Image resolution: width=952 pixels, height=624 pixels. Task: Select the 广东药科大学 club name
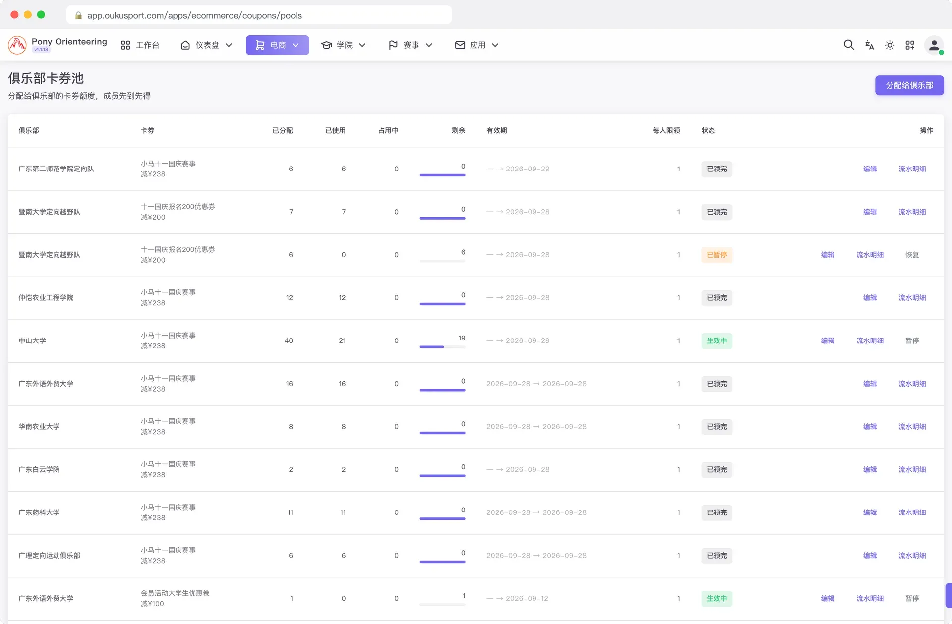pyautogui.click(x=39, y=512)
